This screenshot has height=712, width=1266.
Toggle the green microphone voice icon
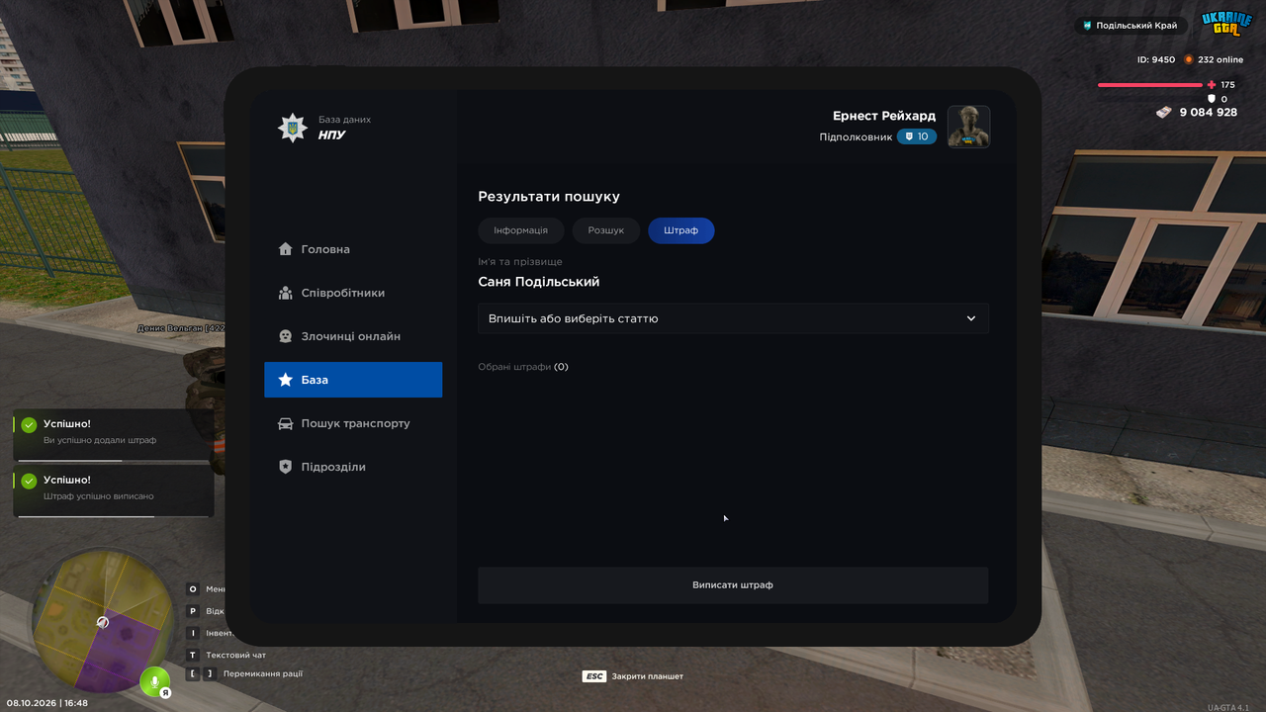153,681
